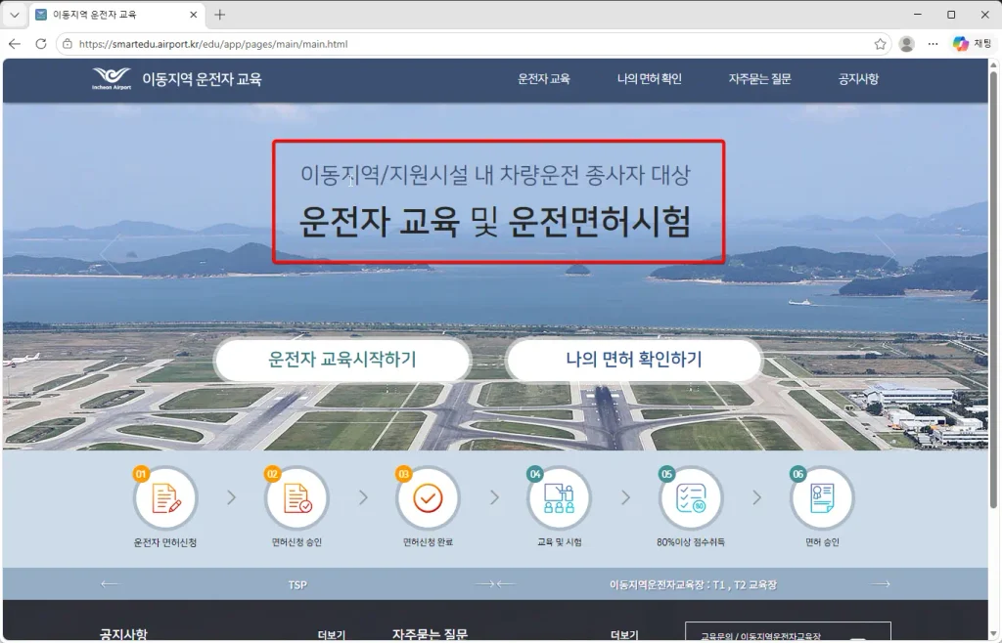
Task: Select the 80%이상 점수취득 step icon
Action: pos(691,498)
